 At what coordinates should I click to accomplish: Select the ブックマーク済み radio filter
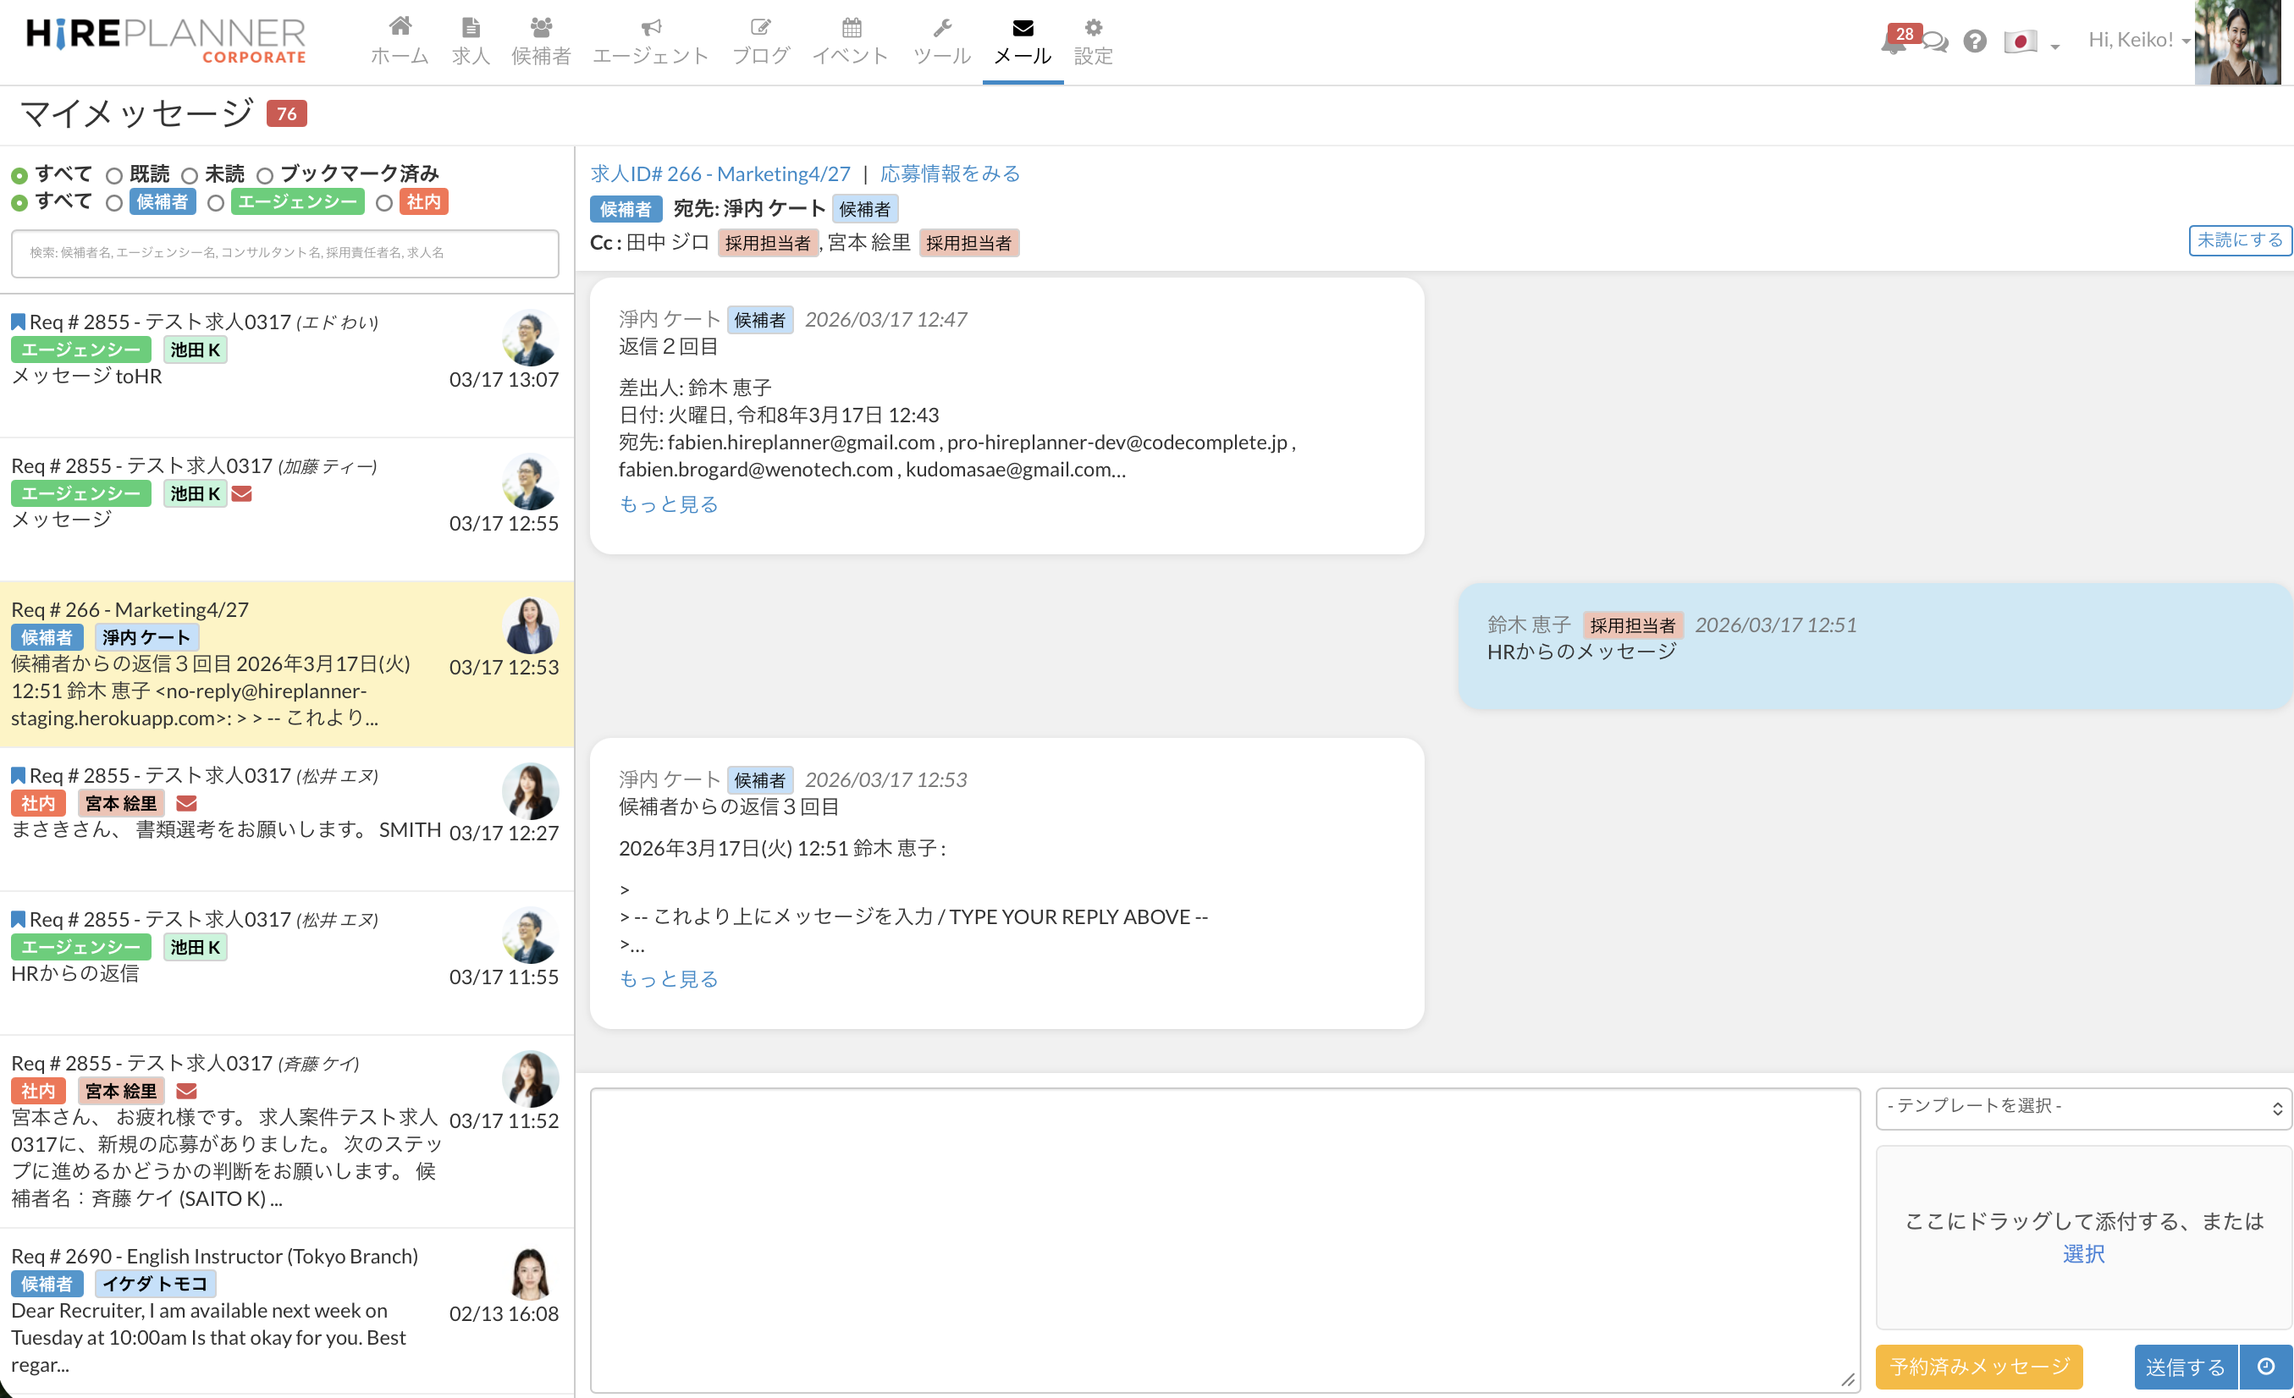tap(265, 175)
